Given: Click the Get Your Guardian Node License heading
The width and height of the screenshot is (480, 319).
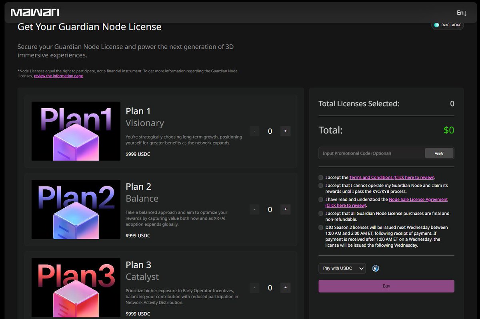Looking at the screenshot, I should click(x=90, y=27).
